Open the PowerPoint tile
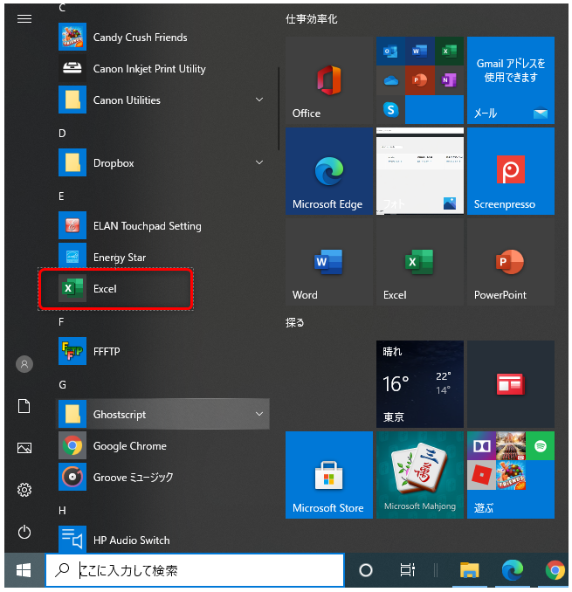 pyautogui.click(x=510, y=261)
